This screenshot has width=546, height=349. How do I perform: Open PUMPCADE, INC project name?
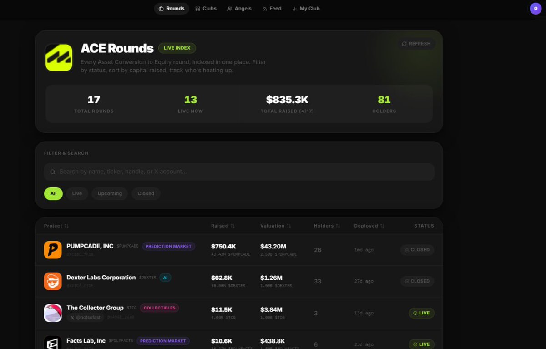click(x=90, y=246)
